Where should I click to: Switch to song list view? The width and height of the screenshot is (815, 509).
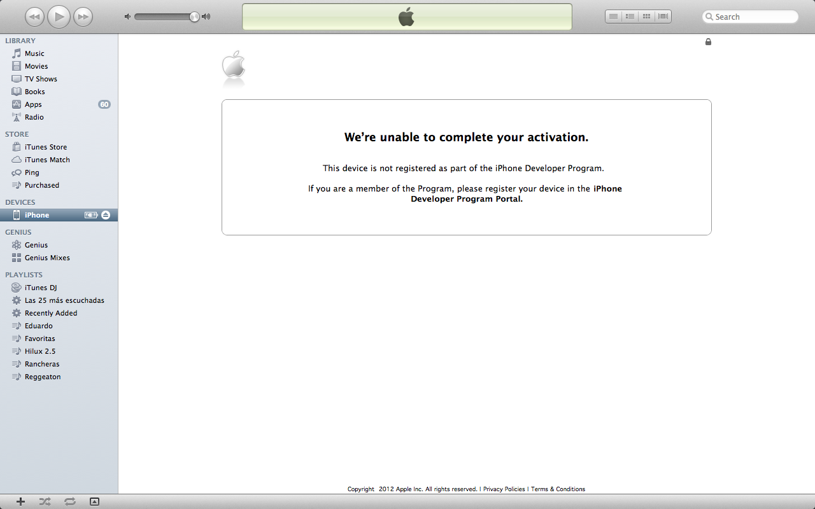[613, 17]
